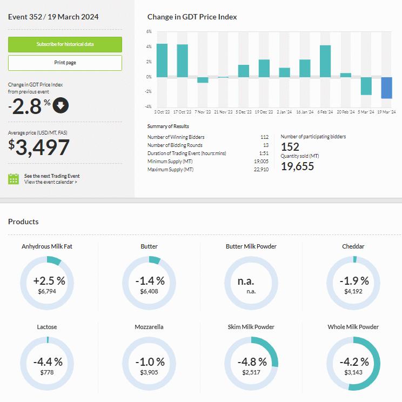Click the 19 Mar '24 axis label

click(386, 112)
